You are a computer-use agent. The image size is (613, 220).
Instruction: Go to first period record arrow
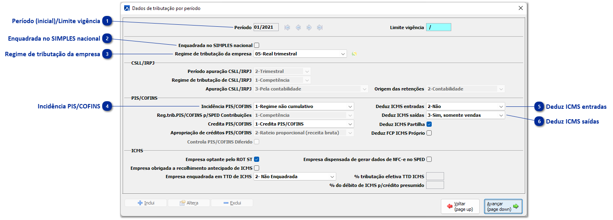coord(287,27)
